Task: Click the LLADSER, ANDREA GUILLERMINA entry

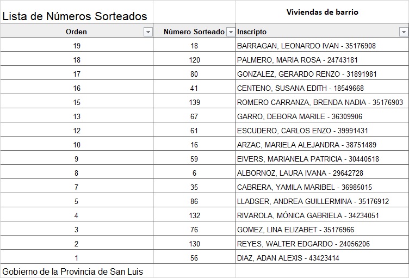Action: tap(313, 201)
